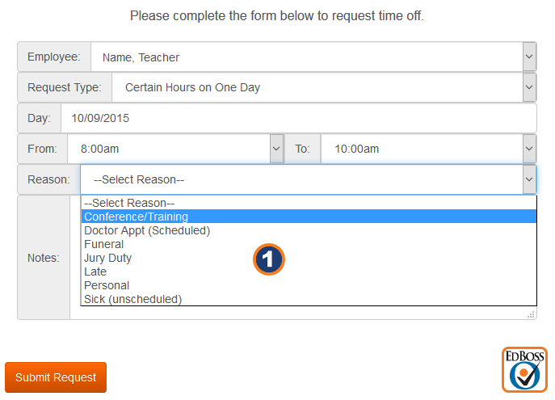Select the Late reason option

pyautogui.click(x=95, y=272)
